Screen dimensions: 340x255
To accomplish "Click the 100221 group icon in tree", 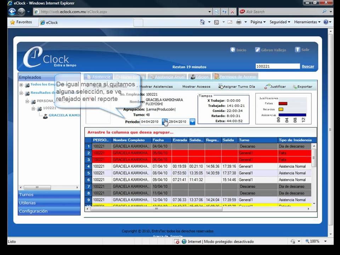I will 39,109.
